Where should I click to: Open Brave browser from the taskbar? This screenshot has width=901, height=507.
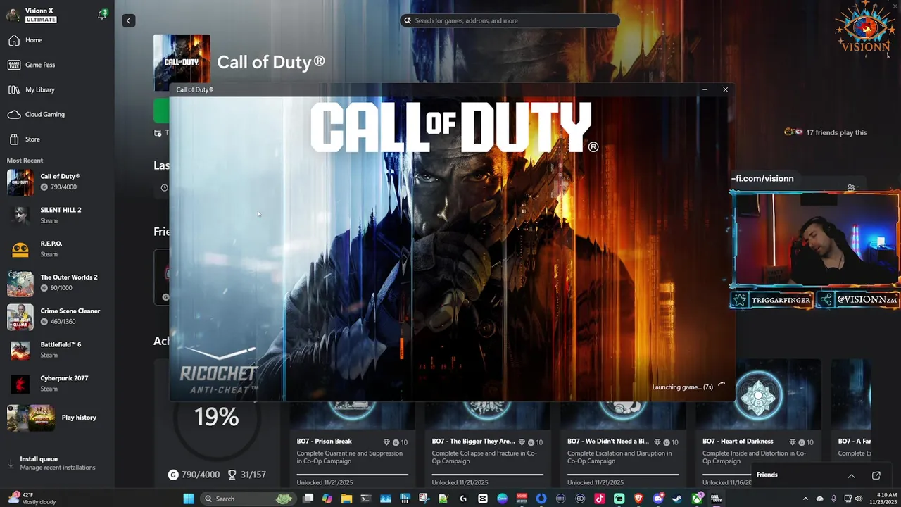[x=638, y=499]
